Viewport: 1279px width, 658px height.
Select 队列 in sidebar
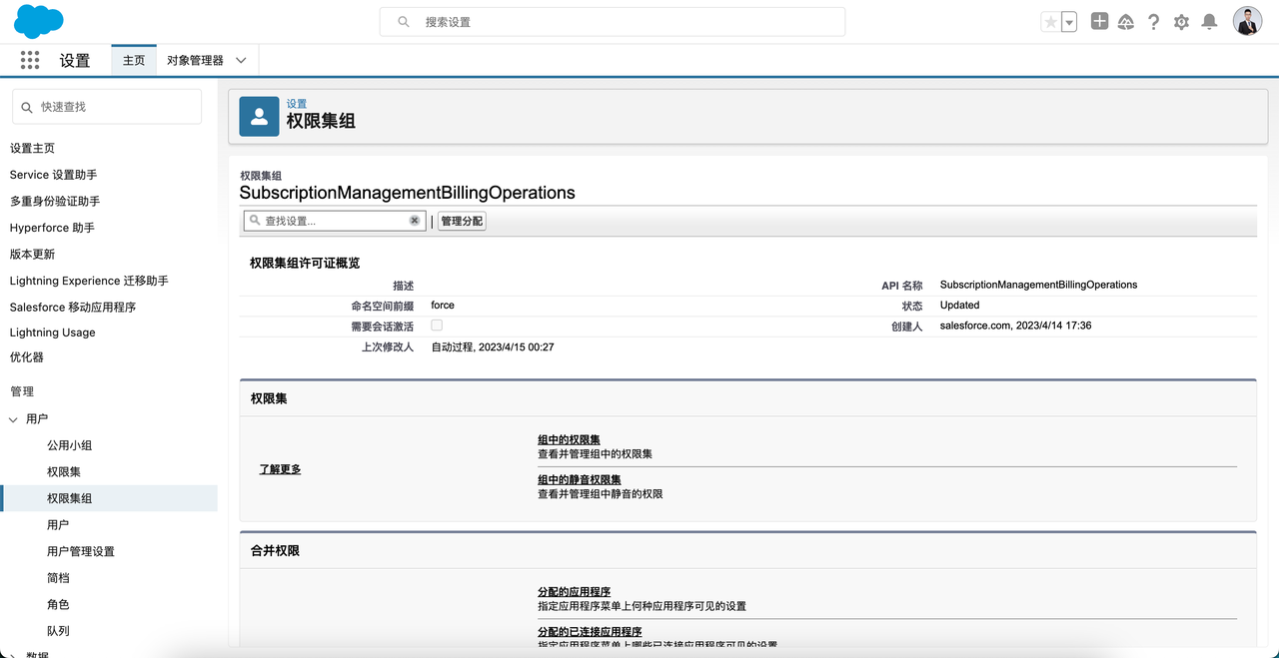pos(58,630)
